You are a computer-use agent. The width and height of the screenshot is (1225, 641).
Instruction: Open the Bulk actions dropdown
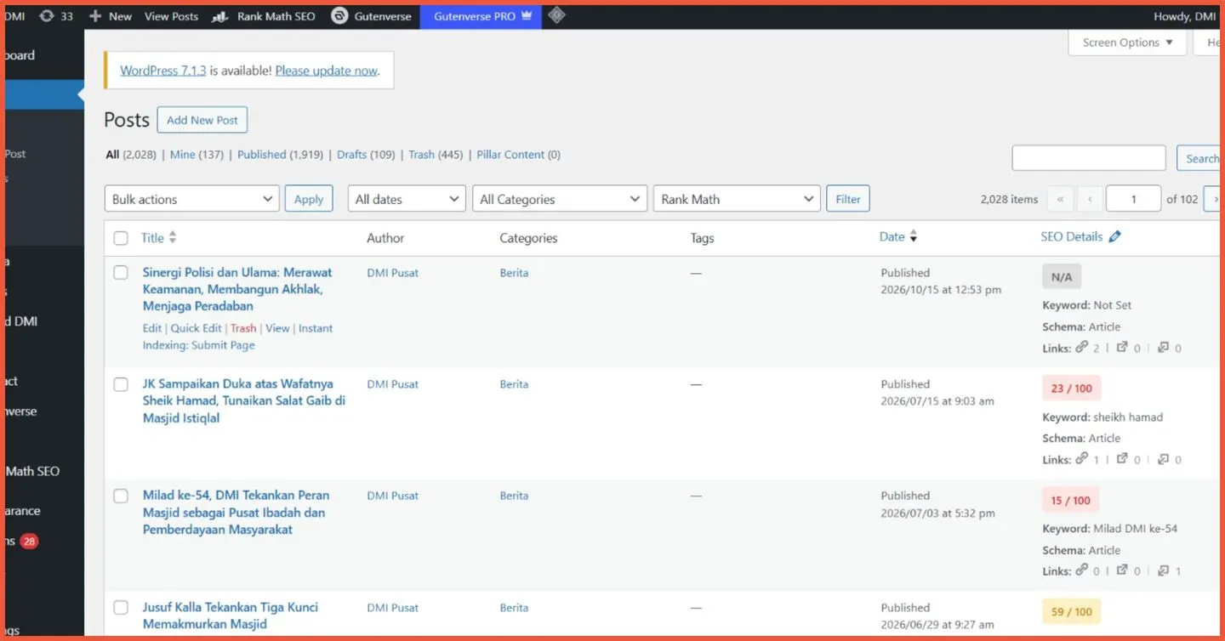point(191,199)
